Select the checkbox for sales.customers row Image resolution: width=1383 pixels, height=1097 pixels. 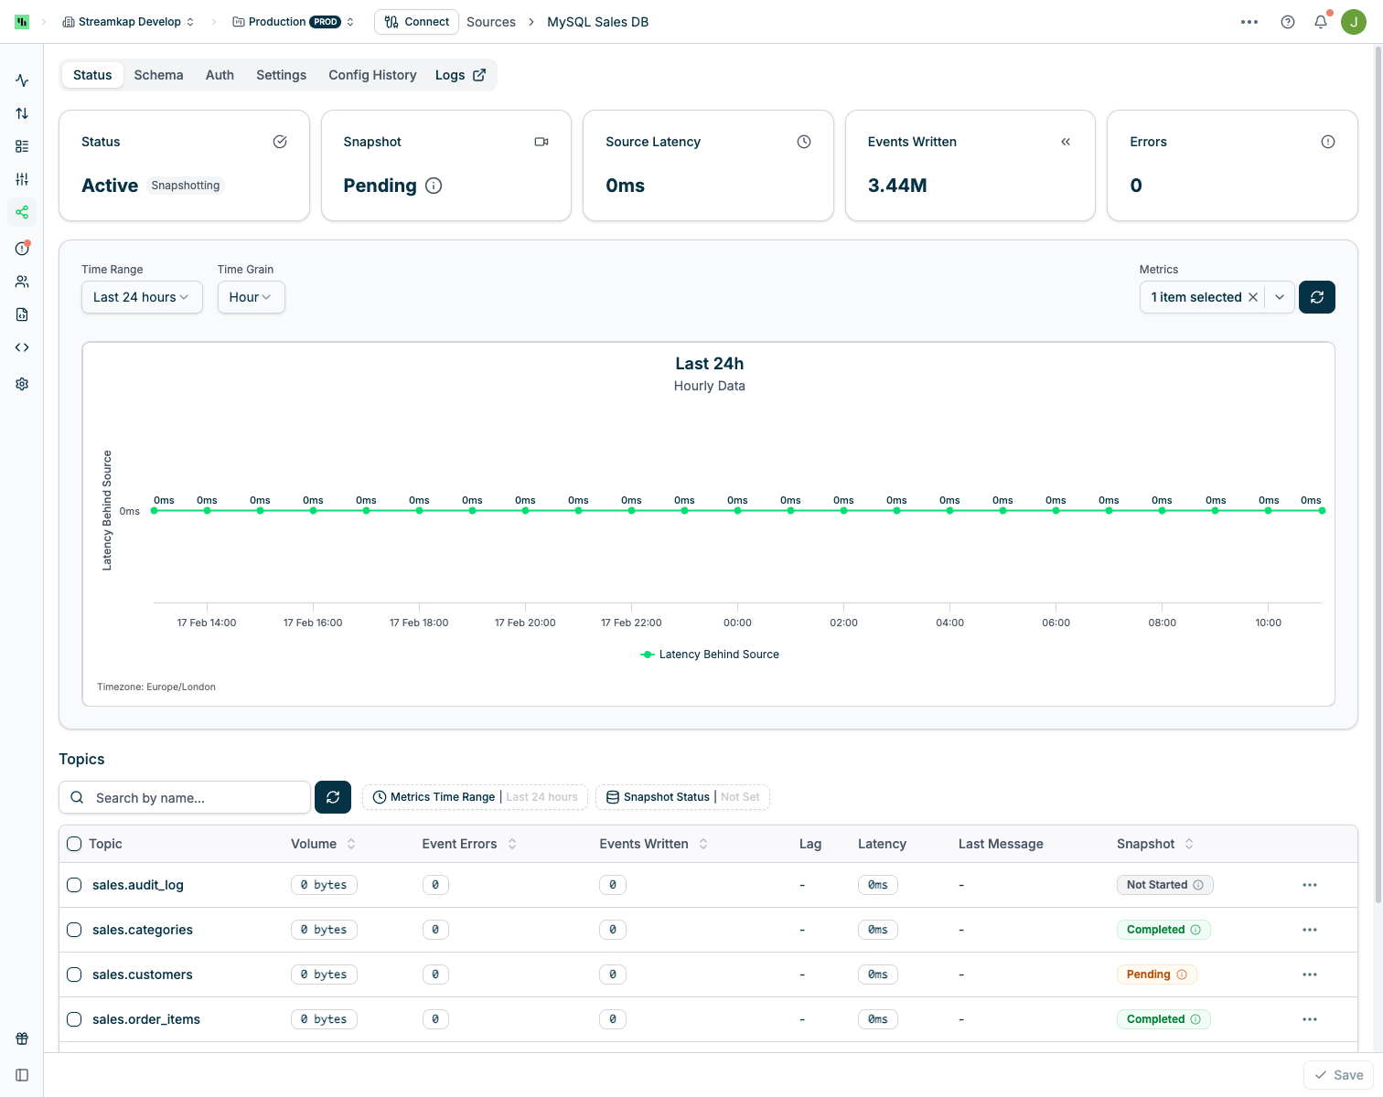point(74,975)
